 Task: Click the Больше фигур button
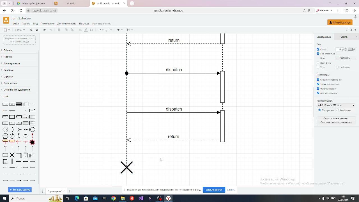pos(20,190)
